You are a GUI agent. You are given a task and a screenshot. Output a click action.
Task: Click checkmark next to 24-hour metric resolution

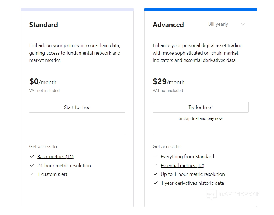click(32, 166)
